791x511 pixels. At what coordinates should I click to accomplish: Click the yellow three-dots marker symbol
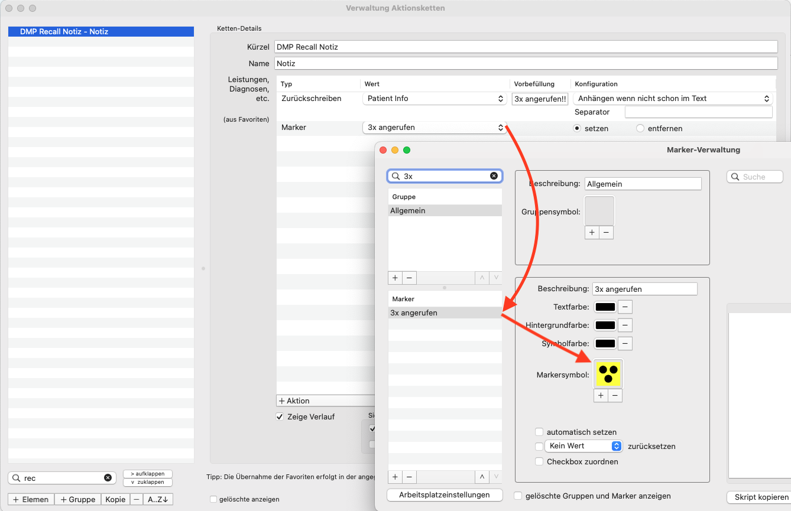click(x=608, y=373)
